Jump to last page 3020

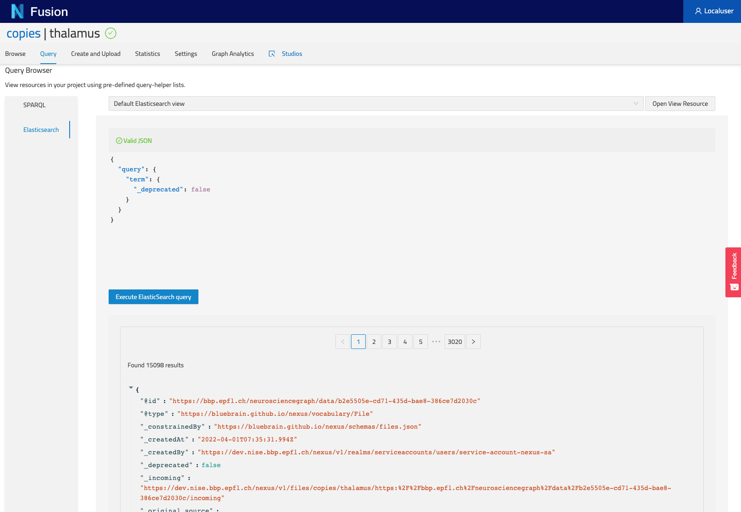(455, 342)
